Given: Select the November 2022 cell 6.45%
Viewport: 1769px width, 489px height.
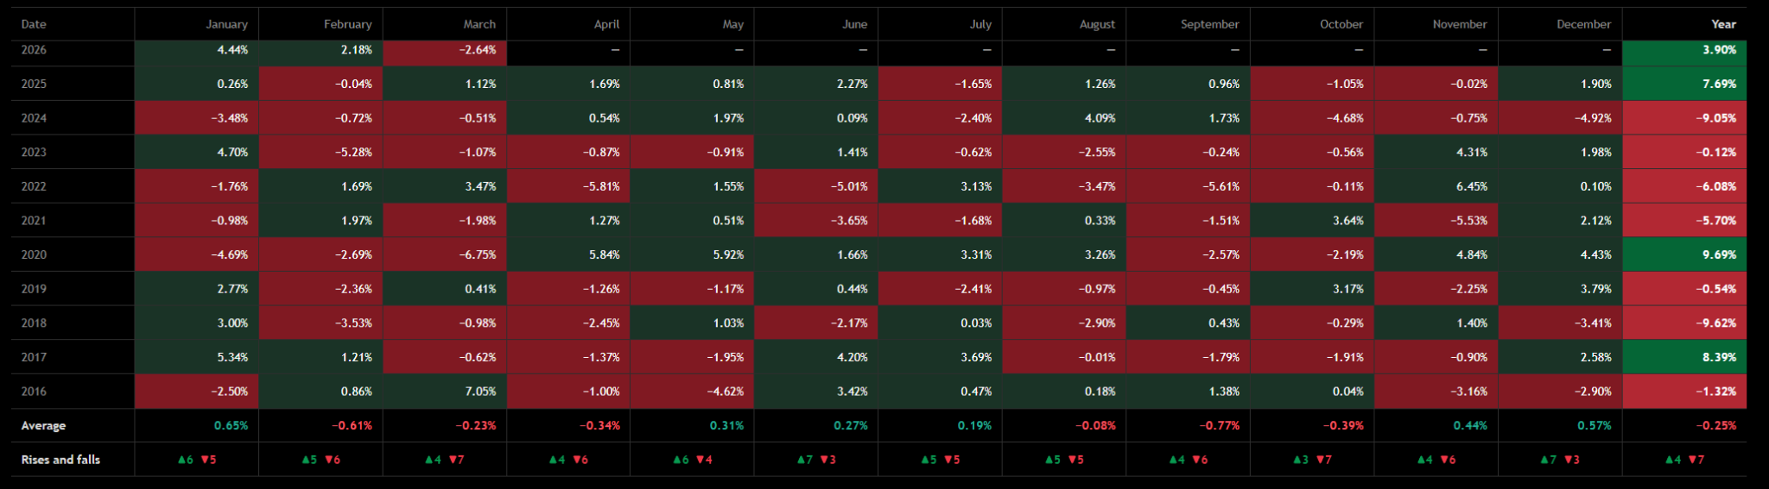Looking at the screenshot, I should (1436, 186).
